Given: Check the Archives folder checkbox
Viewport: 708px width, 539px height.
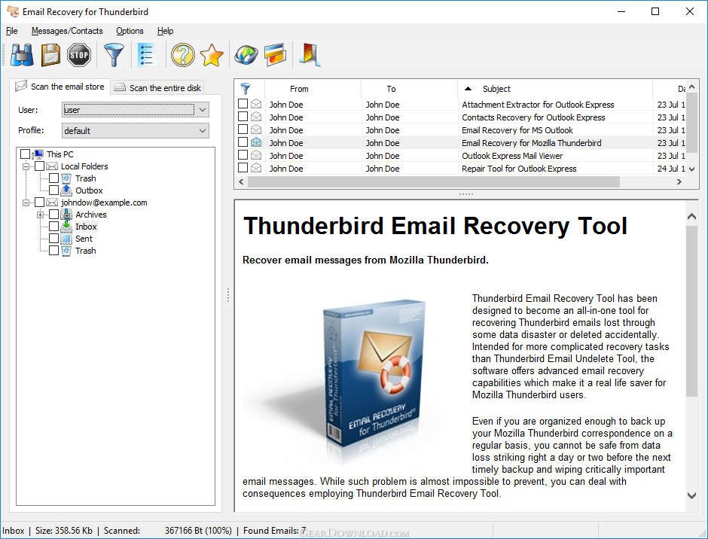Looking at the screenshot, I should coord(53,215).
